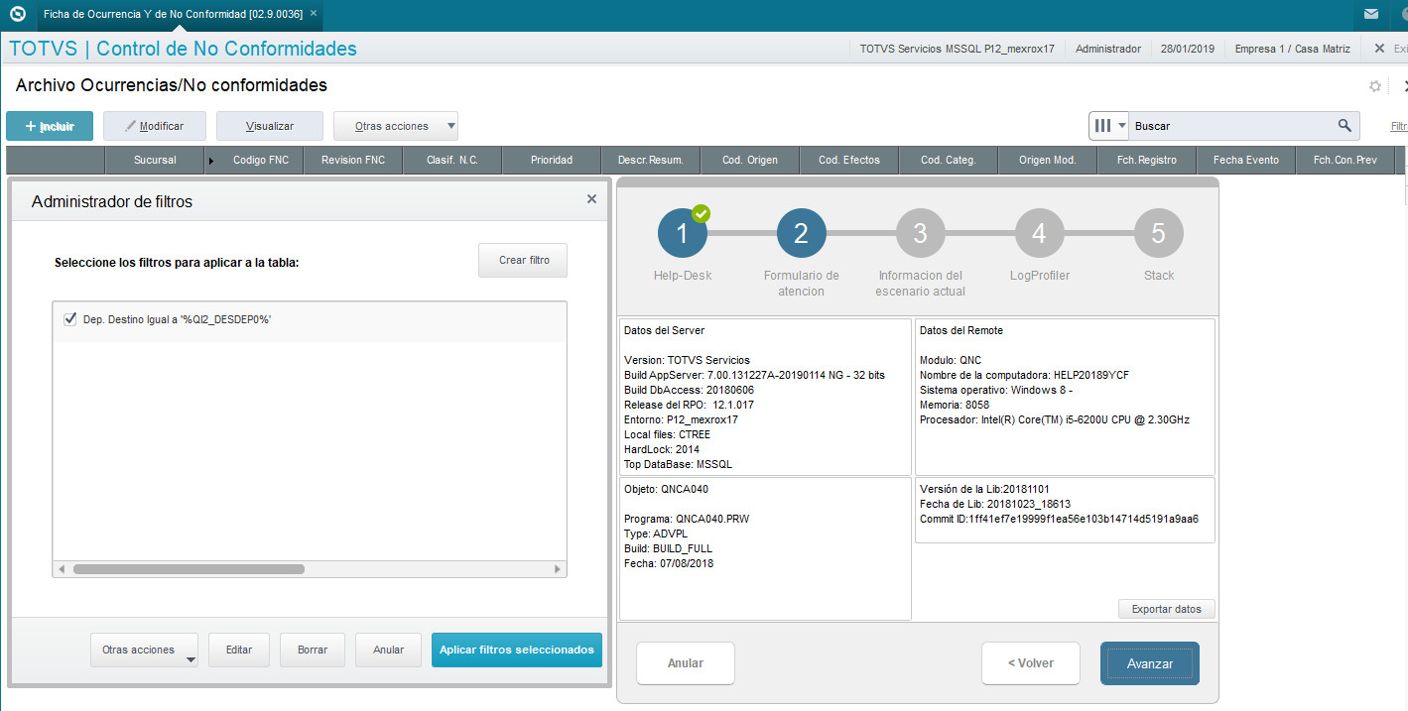The width and height of the screenshot is (1408, 711).
Task: Click the Incluir button
Action: tap(50, 126)
